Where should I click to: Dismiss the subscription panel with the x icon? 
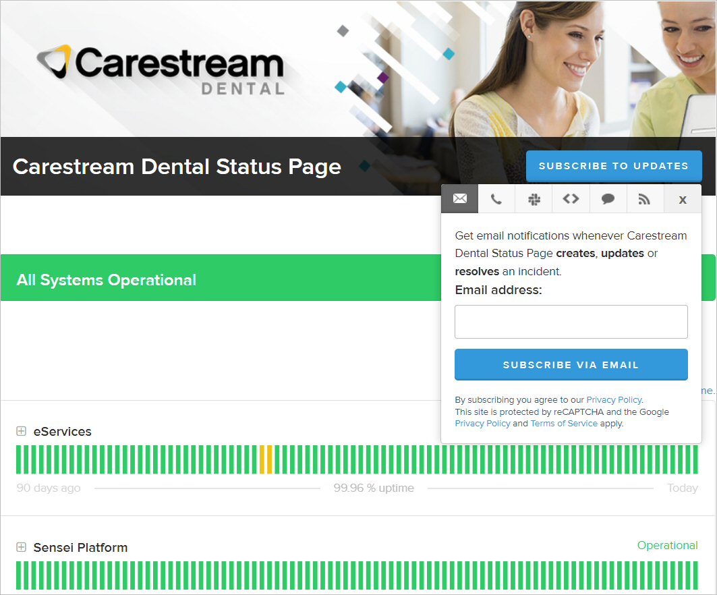pos(682,198)
